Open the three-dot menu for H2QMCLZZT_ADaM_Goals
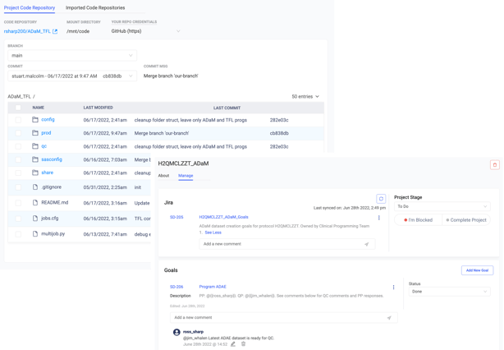504x350 pixels. (379, 218)
